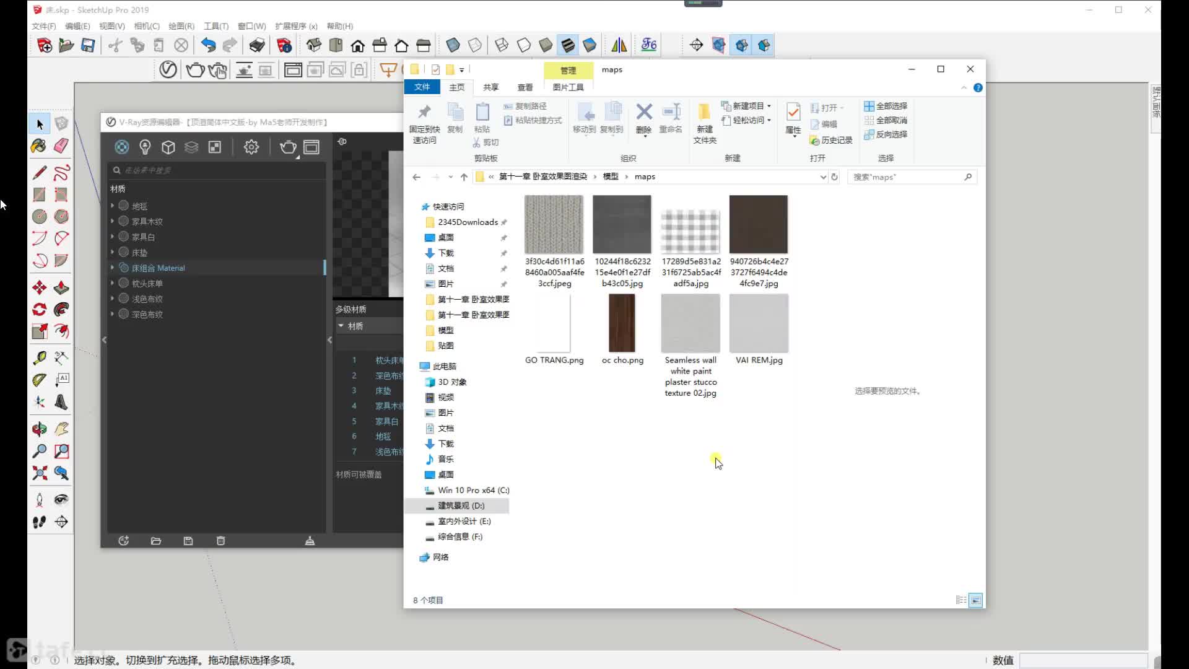Viewport: 1189px width, 669px height.
Task: Show frame buffer from Asset Editor icon
Action: (311, 147)
